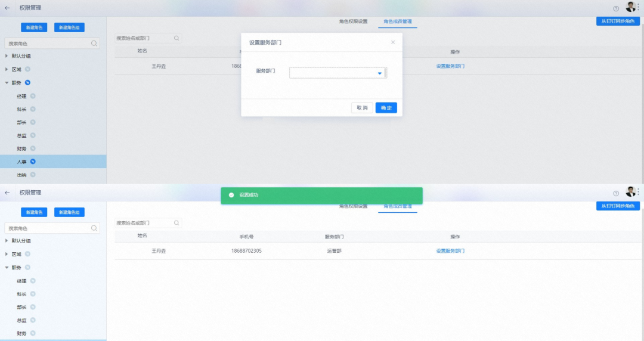The height and width of the screenshot is (341, 644).
Task: Confirm with the blue 确定 button
Action: pyautogui.click(x=386, y=108)
